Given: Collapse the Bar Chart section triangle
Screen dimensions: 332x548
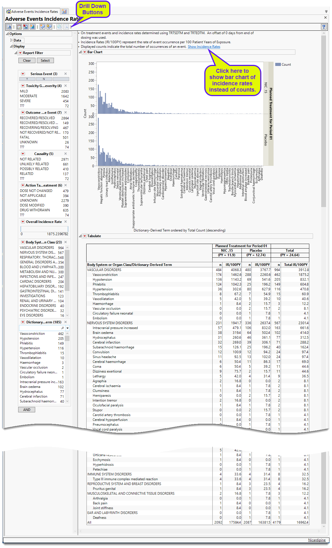Looking at the screenshot, I should coord(80,52).
